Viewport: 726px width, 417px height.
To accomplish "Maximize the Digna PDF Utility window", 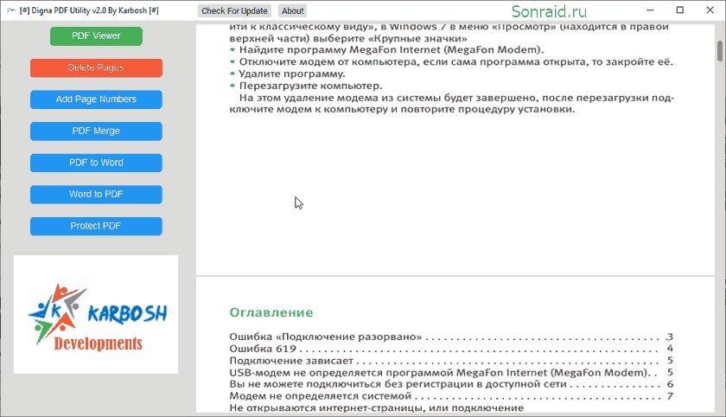I will [x=679, y=10].
